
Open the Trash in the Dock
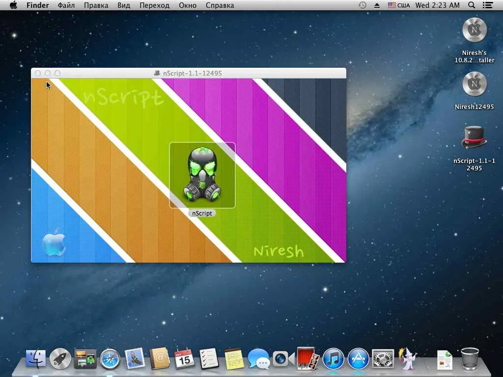click(470, 358)
